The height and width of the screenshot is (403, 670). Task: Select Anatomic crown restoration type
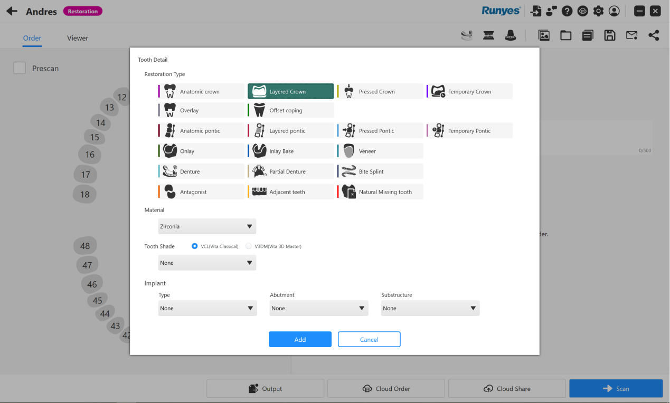pyautogui.click(x=201, y=91)
